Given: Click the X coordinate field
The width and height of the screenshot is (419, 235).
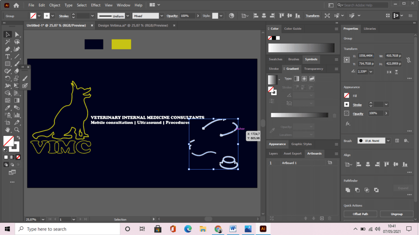Looking at the screenshot, I should tap(366, 55).
